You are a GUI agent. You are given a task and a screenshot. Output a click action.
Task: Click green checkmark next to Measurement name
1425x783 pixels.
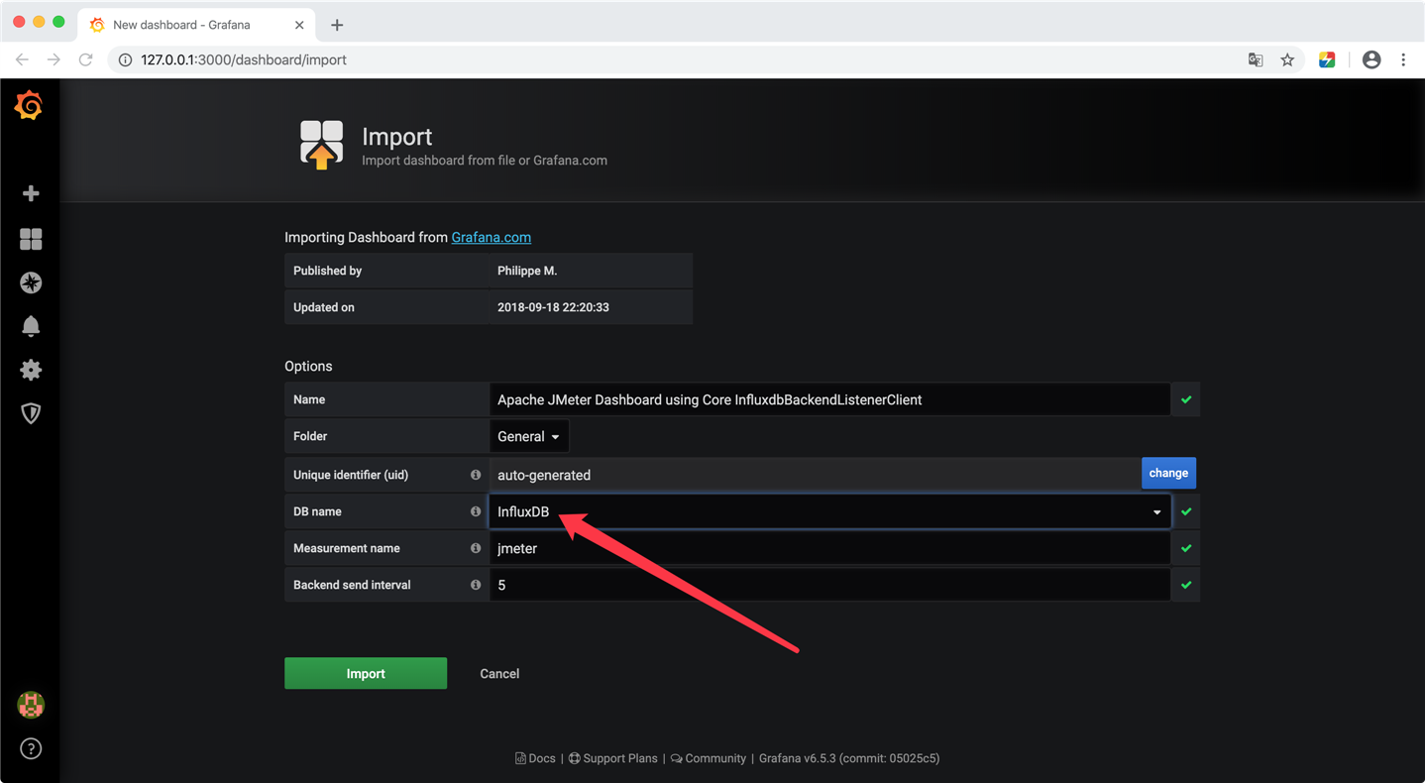[1186, 548]
